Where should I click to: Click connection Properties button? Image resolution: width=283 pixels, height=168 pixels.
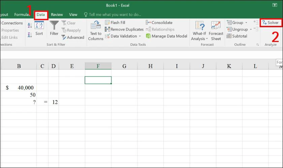10,30
